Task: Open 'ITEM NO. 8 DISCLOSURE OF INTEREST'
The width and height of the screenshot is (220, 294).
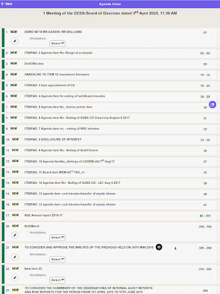Action: 53,140
